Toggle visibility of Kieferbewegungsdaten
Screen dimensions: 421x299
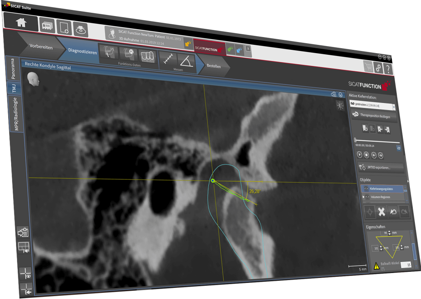click(366, 189)
